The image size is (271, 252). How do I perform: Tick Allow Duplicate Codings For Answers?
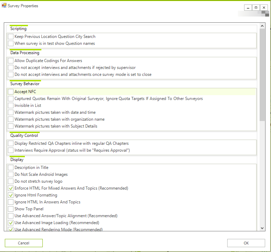(x=11, y=61)
